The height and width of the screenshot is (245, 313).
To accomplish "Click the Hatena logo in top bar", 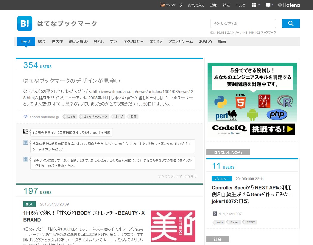I will point(289,5).
